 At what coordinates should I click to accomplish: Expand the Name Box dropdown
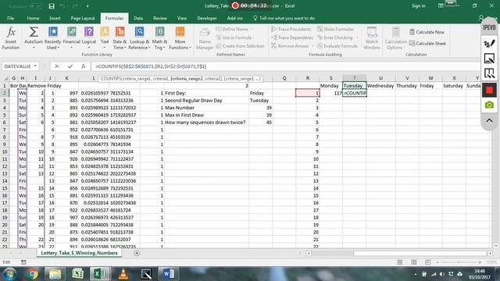(x=35, y=66)
